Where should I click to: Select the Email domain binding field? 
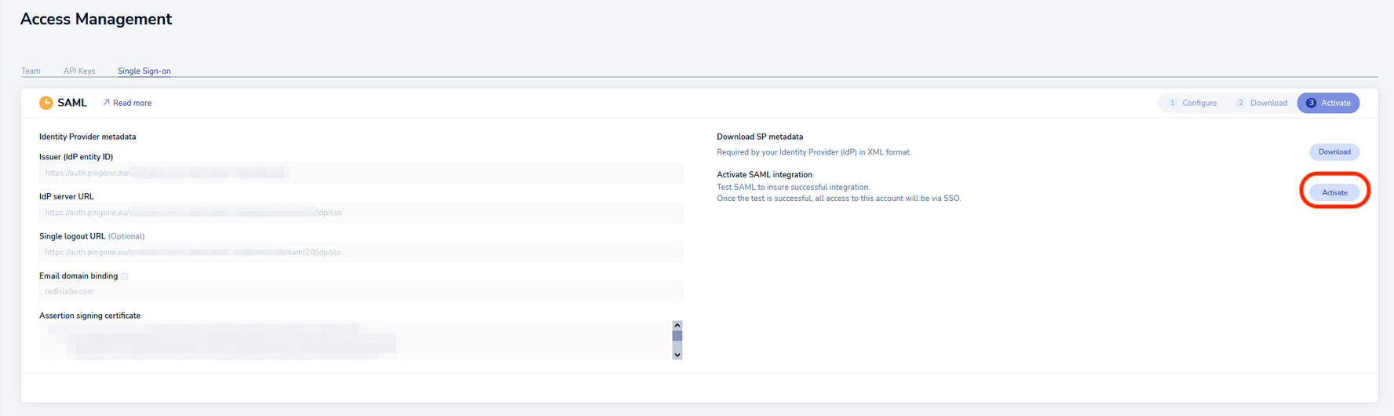tap(360, 292)
